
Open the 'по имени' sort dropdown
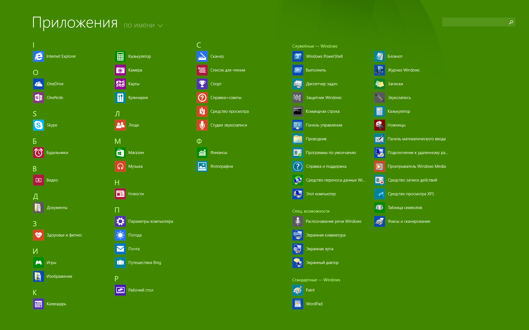point(143,25)
